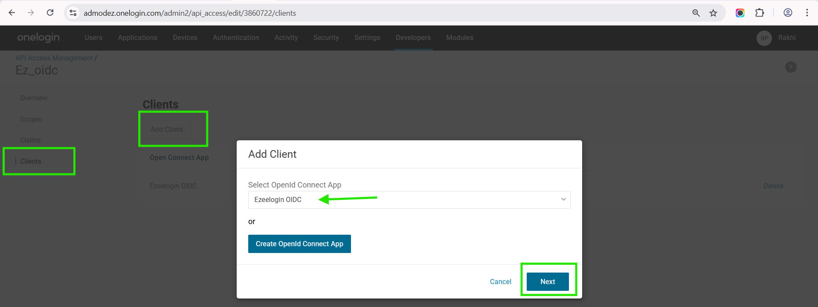
Task: Select the Clients sidebar tab
Action: 31,161
